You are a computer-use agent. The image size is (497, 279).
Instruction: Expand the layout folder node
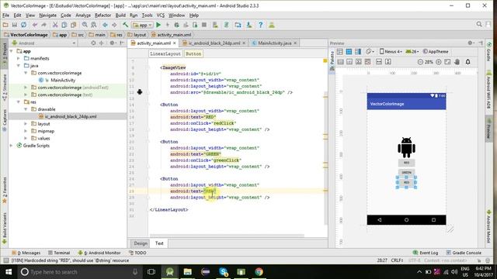[26, 124]
